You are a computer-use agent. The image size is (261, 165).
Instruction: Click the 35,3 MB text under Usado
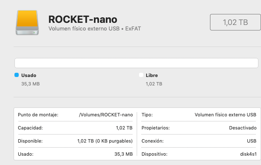coord(31,84)
